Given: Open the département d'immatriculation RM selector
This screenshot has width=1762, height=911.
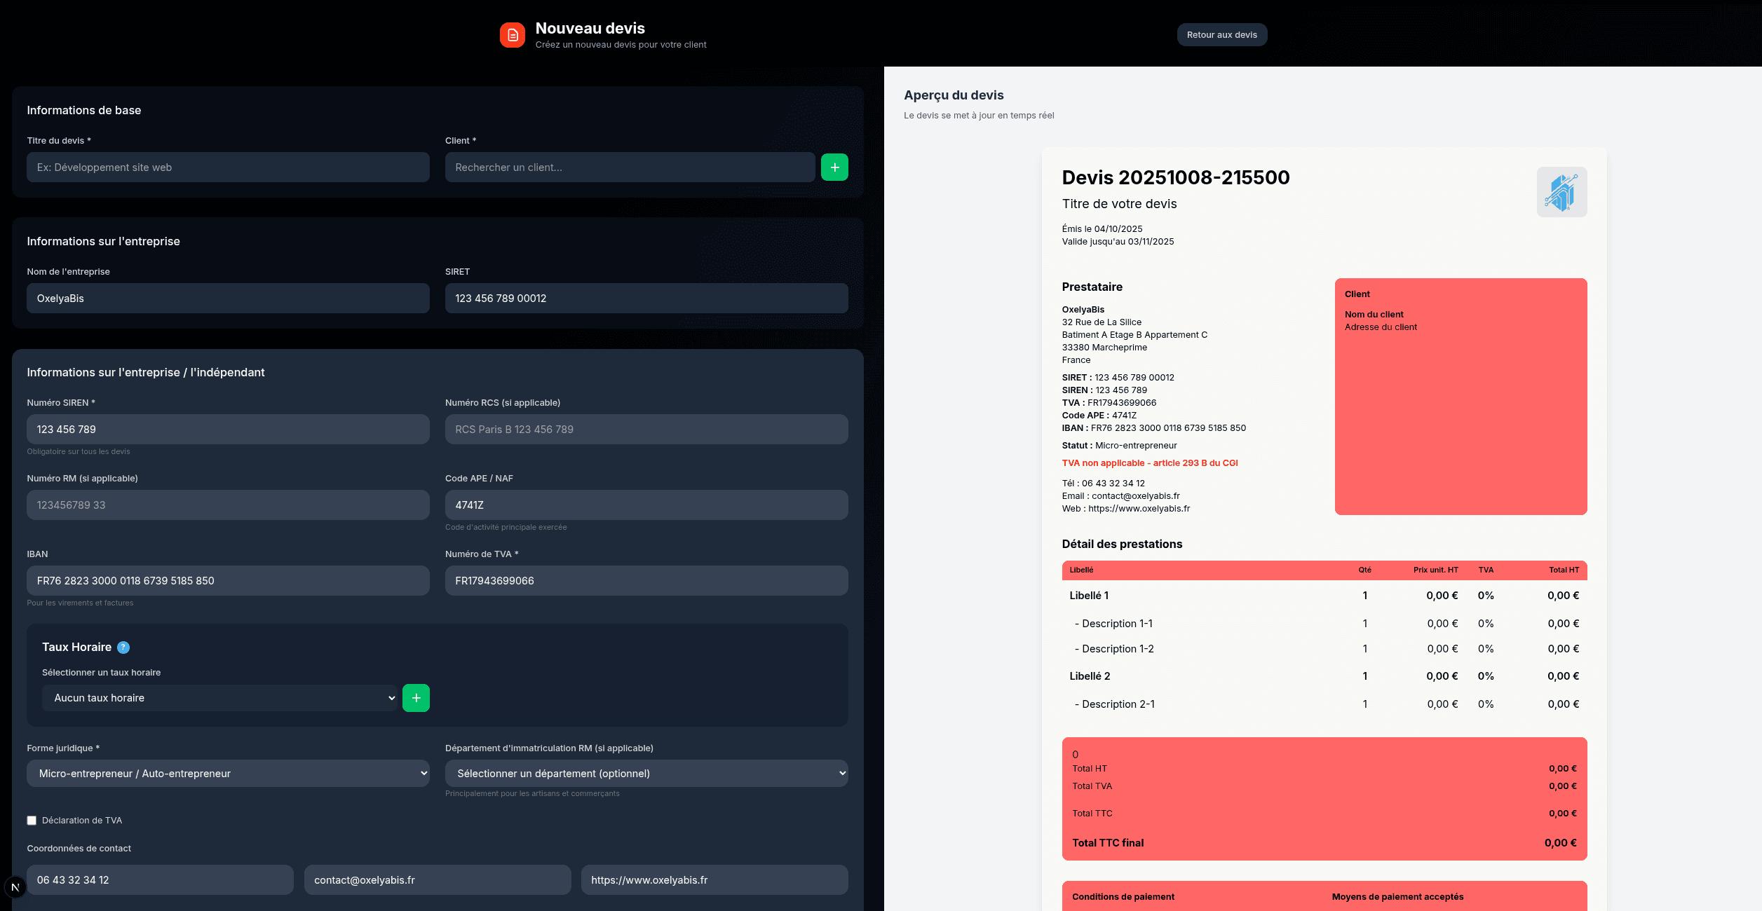Looking at the screenshot, I should (646, 774).
